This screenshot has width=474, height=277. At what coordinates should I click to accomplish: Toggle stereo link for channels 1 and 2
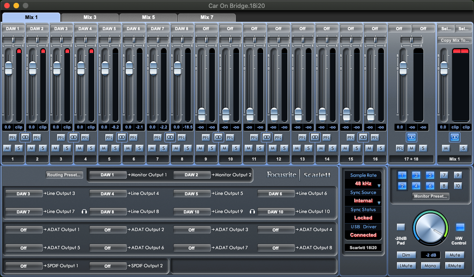click(x=25, y=137)
